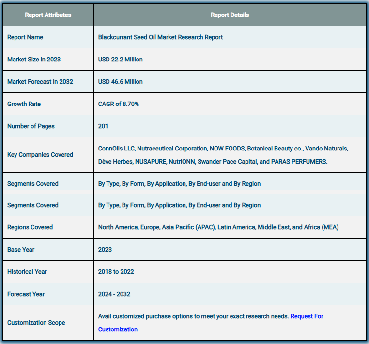Viewport: 369px width, 344px height.
Task: Select the '2018 to 2022' value
Action: coord(116,272)
